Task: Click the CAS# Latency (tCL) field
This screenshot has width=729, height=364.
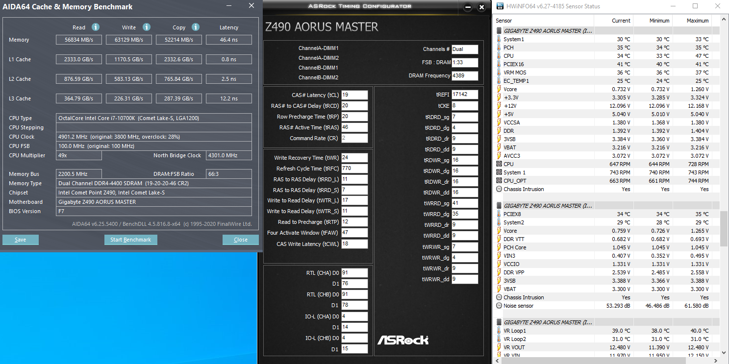Action: [x=354, y=95]
